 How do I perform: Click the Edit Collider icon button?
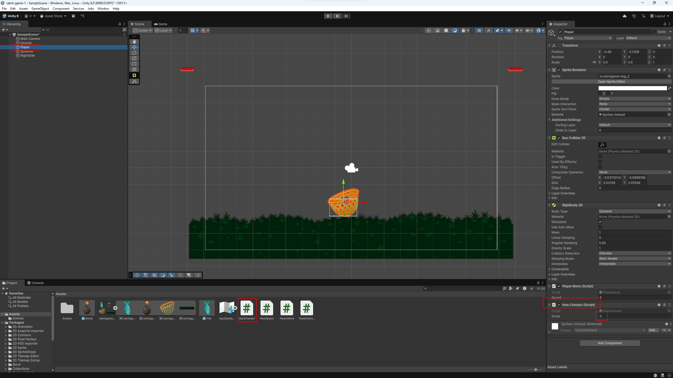[x=602, y=145]
